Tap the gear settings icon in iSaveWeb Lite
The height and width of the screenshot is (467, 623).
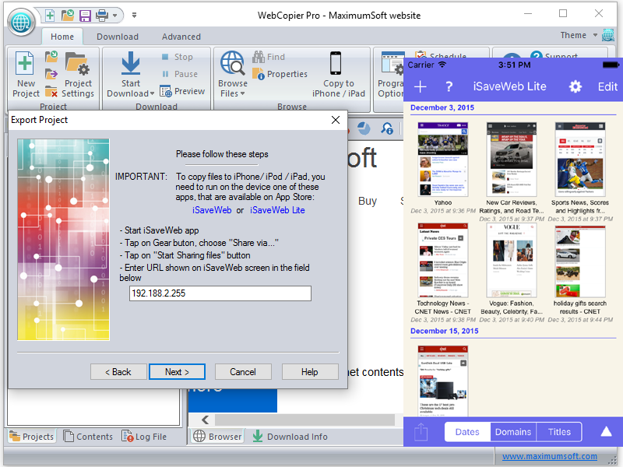[575, 86]
